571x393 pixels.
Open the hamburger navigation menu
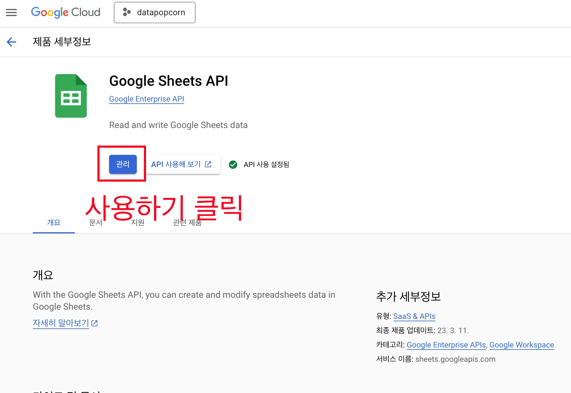click(11, 13)
